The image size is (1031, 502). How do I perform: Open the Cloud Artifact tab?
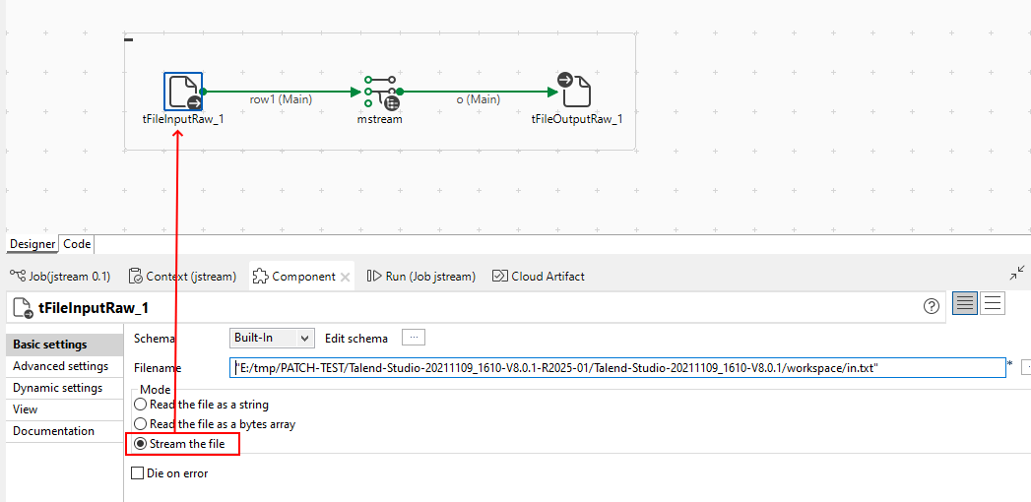pos(539,276)
